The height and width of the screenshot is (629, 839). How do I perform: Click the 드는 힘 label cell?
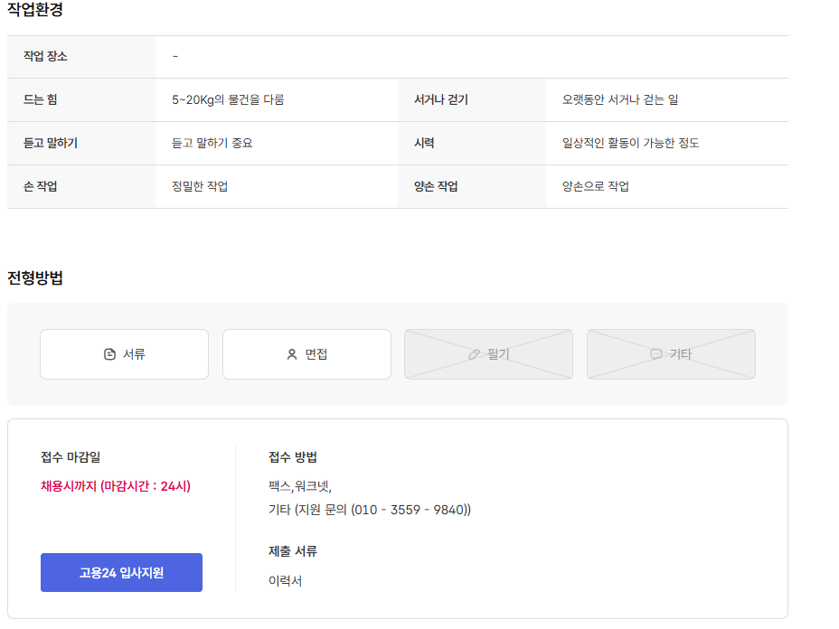[40, 99]
